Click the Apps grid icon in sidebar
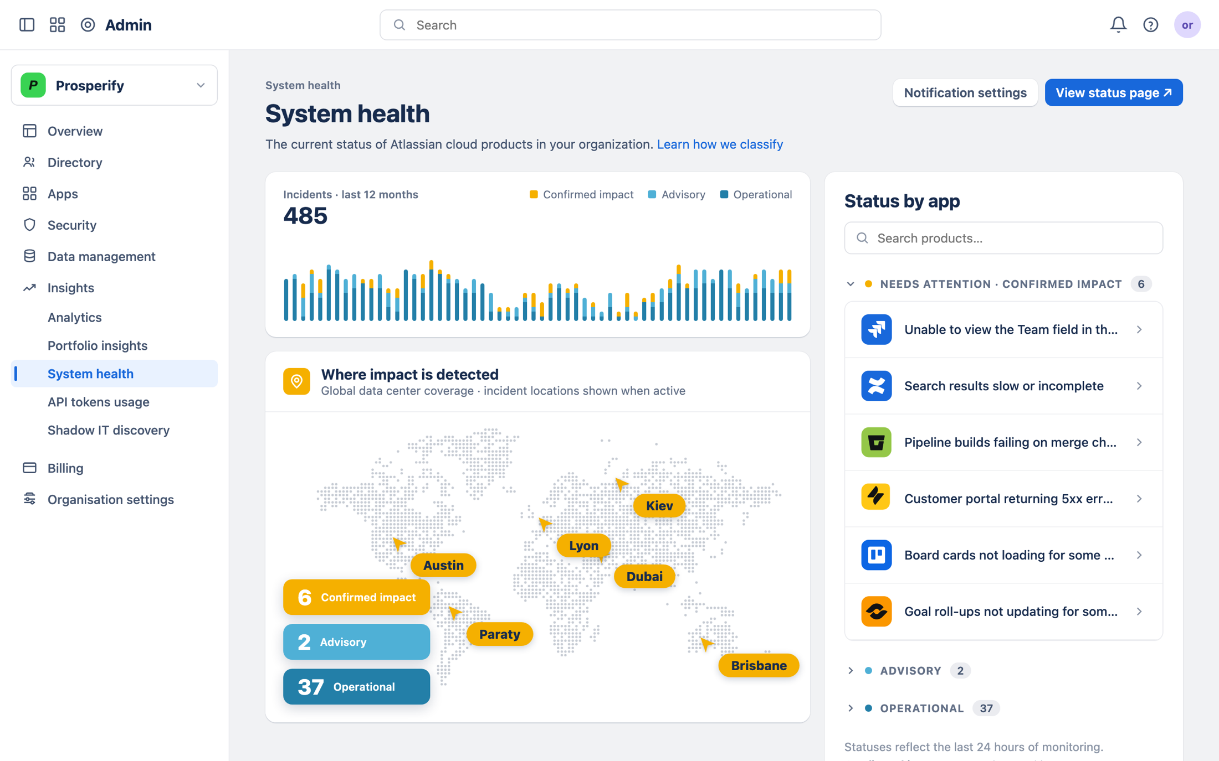Image resolution: width=1219 pixels, height=761 pixels. click(x=29, y=194)
